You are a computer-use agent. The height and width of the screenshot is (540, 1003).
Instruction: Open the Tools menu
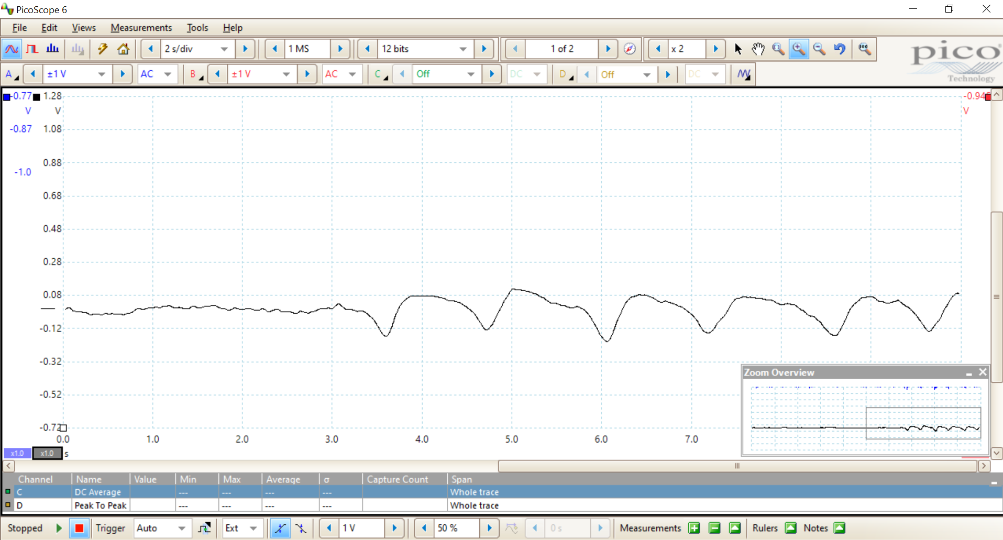[197, 28]
